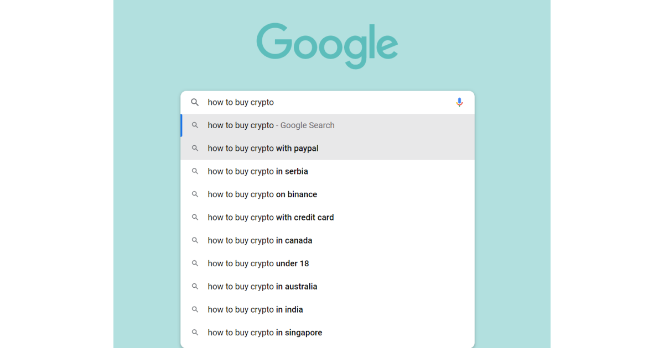Click the magnifying glass in the search bar

tap(195, 102)
